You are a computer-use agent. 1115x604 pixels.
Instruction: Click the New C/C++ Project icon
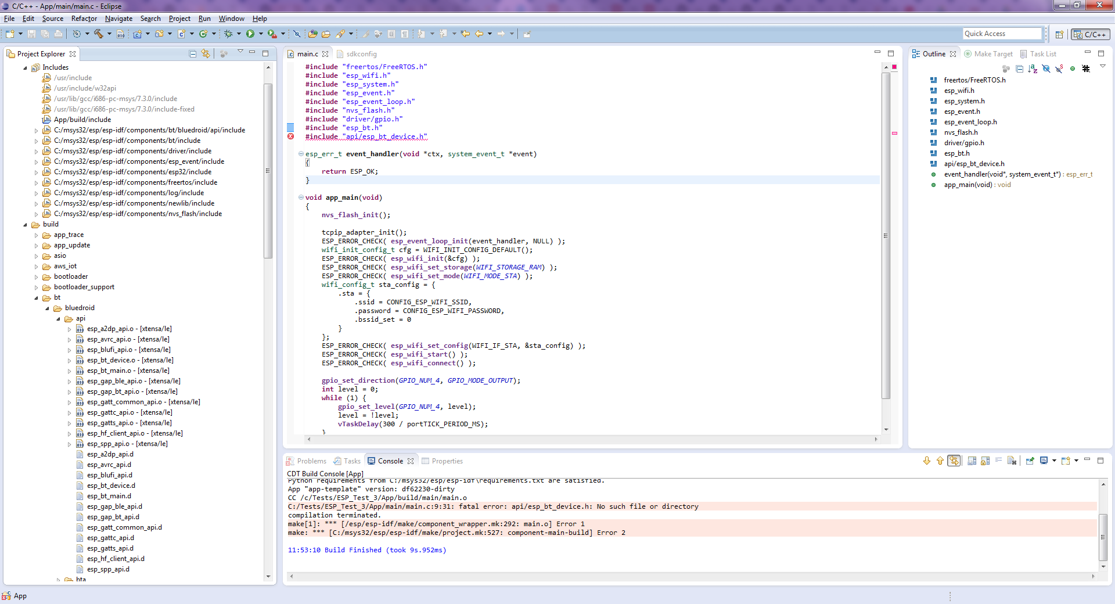[x=137, y=34]
